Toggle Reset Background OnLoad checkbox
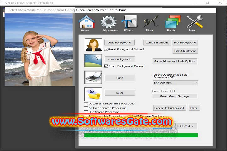This screenshot has width=227, height=151. click(x=106, y=66)
